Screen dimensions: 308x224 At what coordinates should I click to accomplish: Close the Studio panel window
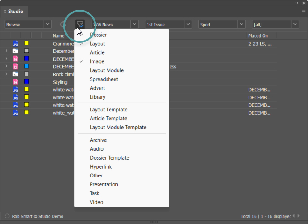click(304, 3)
